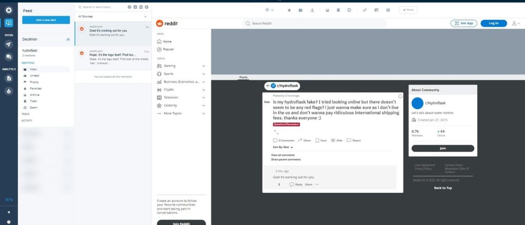This screenshot has width=525, height=225.
Task: Open the chat bubbles icon under Social
Action: [x=9, y=57]
